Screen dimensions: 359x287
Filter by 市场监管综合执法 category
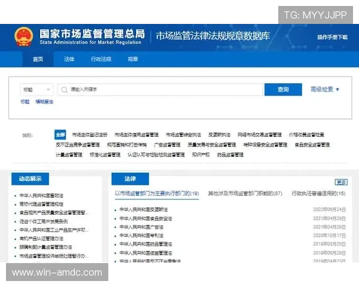coord(183,135)
